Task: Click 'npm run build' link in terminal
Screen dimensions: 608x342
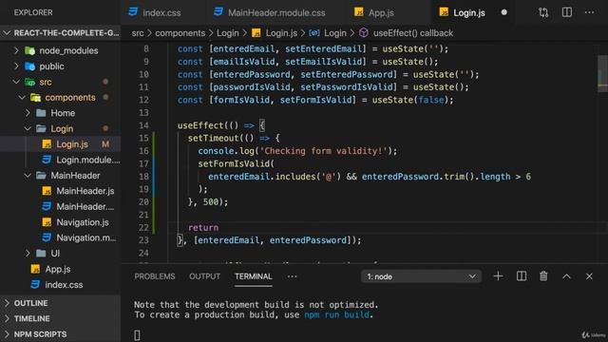Action: [336, 314]
